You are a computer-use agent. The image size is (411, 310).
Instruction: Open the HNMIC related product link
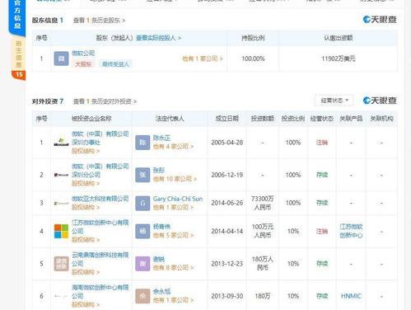pyautogui.click(x=351, y=296)
